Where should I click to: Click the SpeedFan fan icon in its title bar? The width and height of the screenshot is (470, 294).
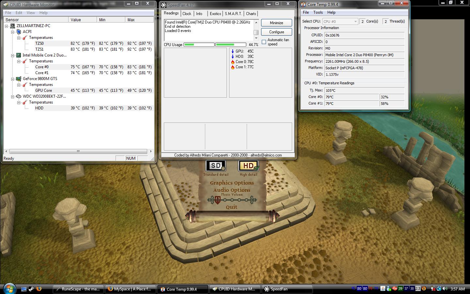pyautogui.click(x=164, y=5)
